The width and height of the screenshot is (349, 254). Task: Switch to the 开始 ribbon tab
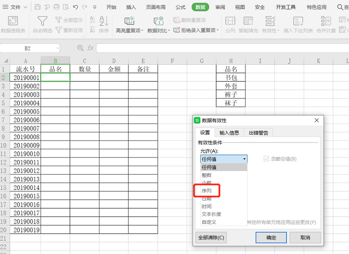pos(111,7)
